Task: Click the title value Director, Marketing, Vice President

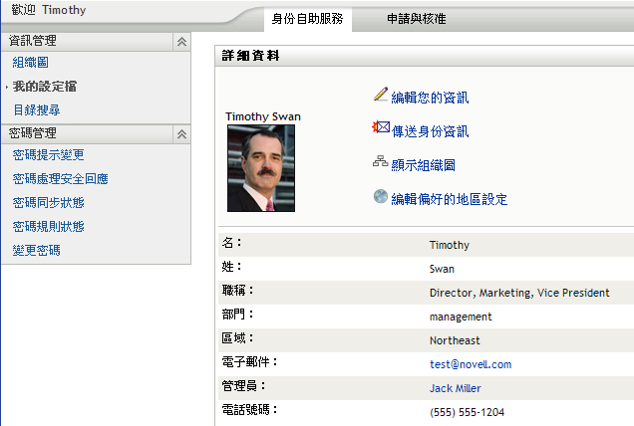Action: pos(519,293)
